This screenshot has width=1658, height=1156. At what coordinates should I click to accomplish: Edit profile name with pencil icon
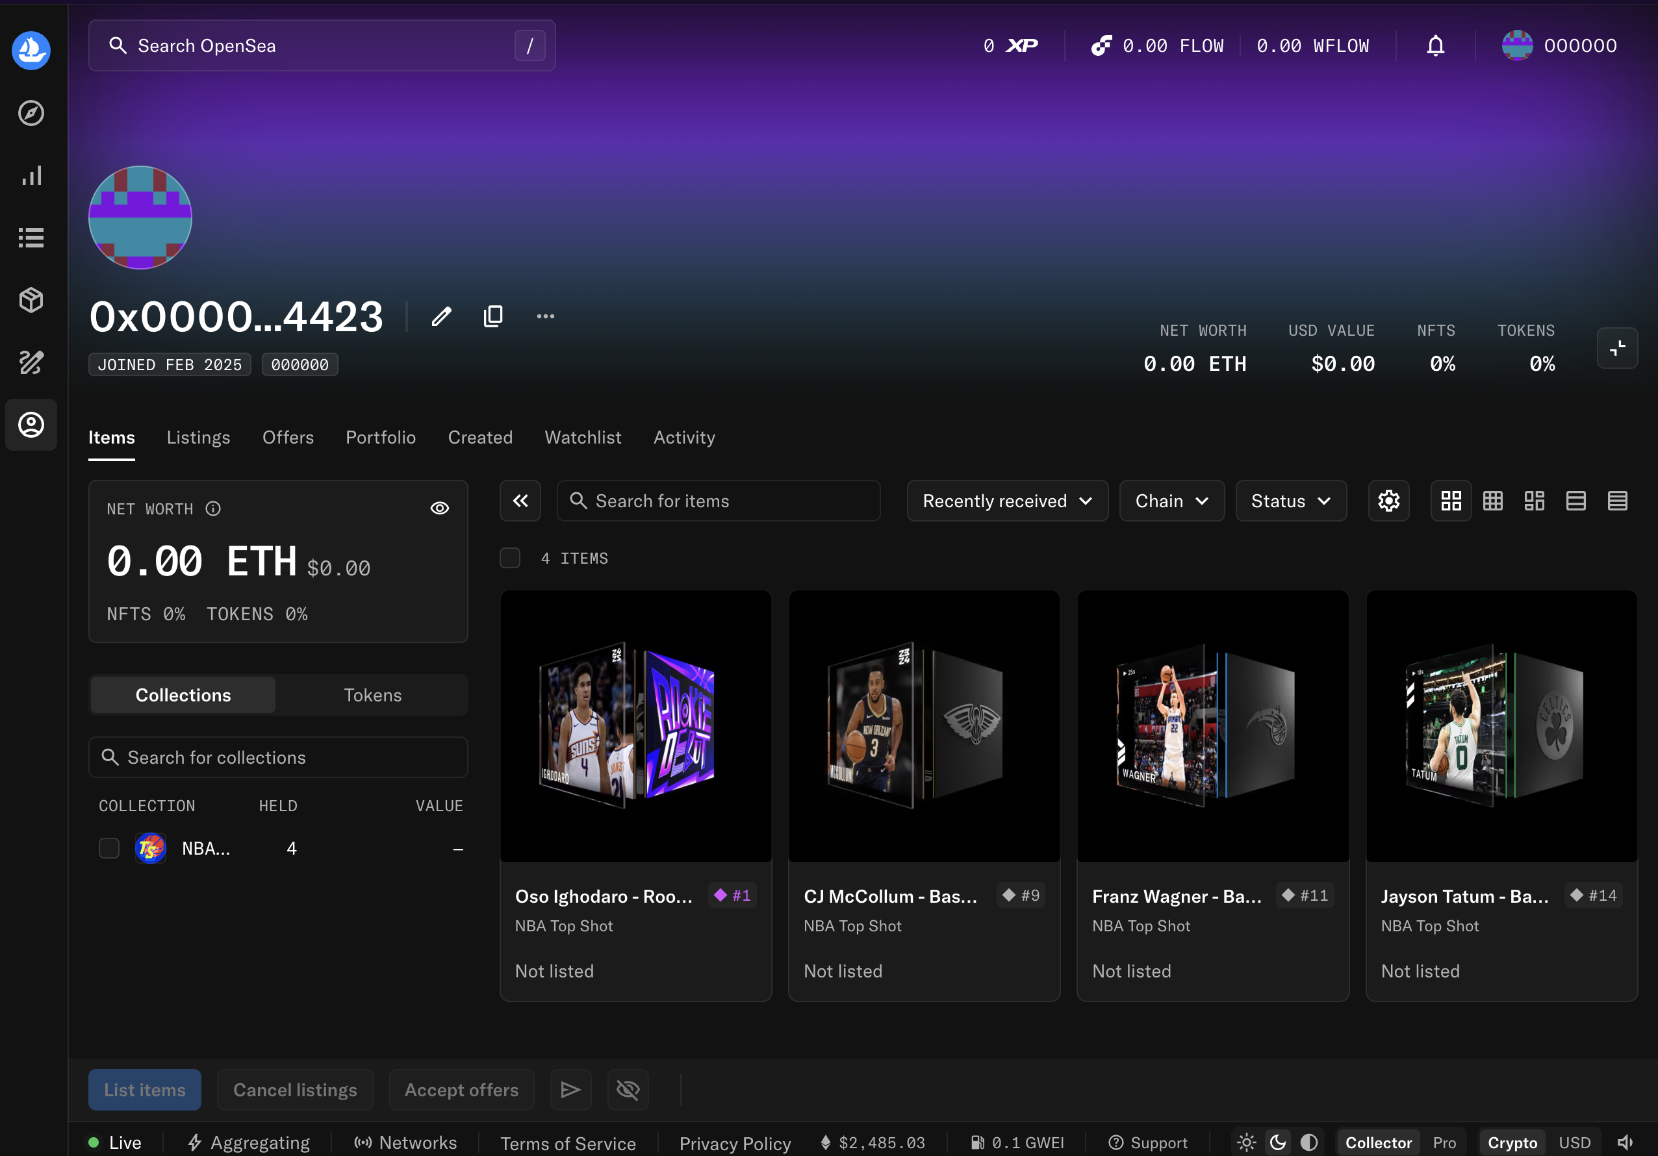click(x=441, y=316)
